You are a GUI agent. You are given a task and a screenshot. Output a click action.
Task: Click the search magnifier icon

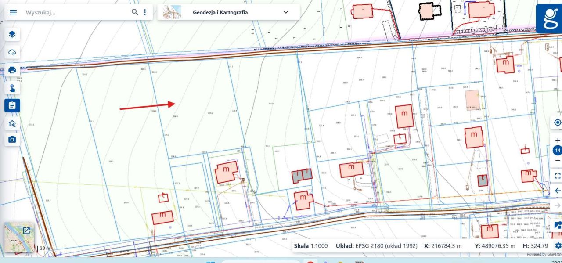(135, 12)
